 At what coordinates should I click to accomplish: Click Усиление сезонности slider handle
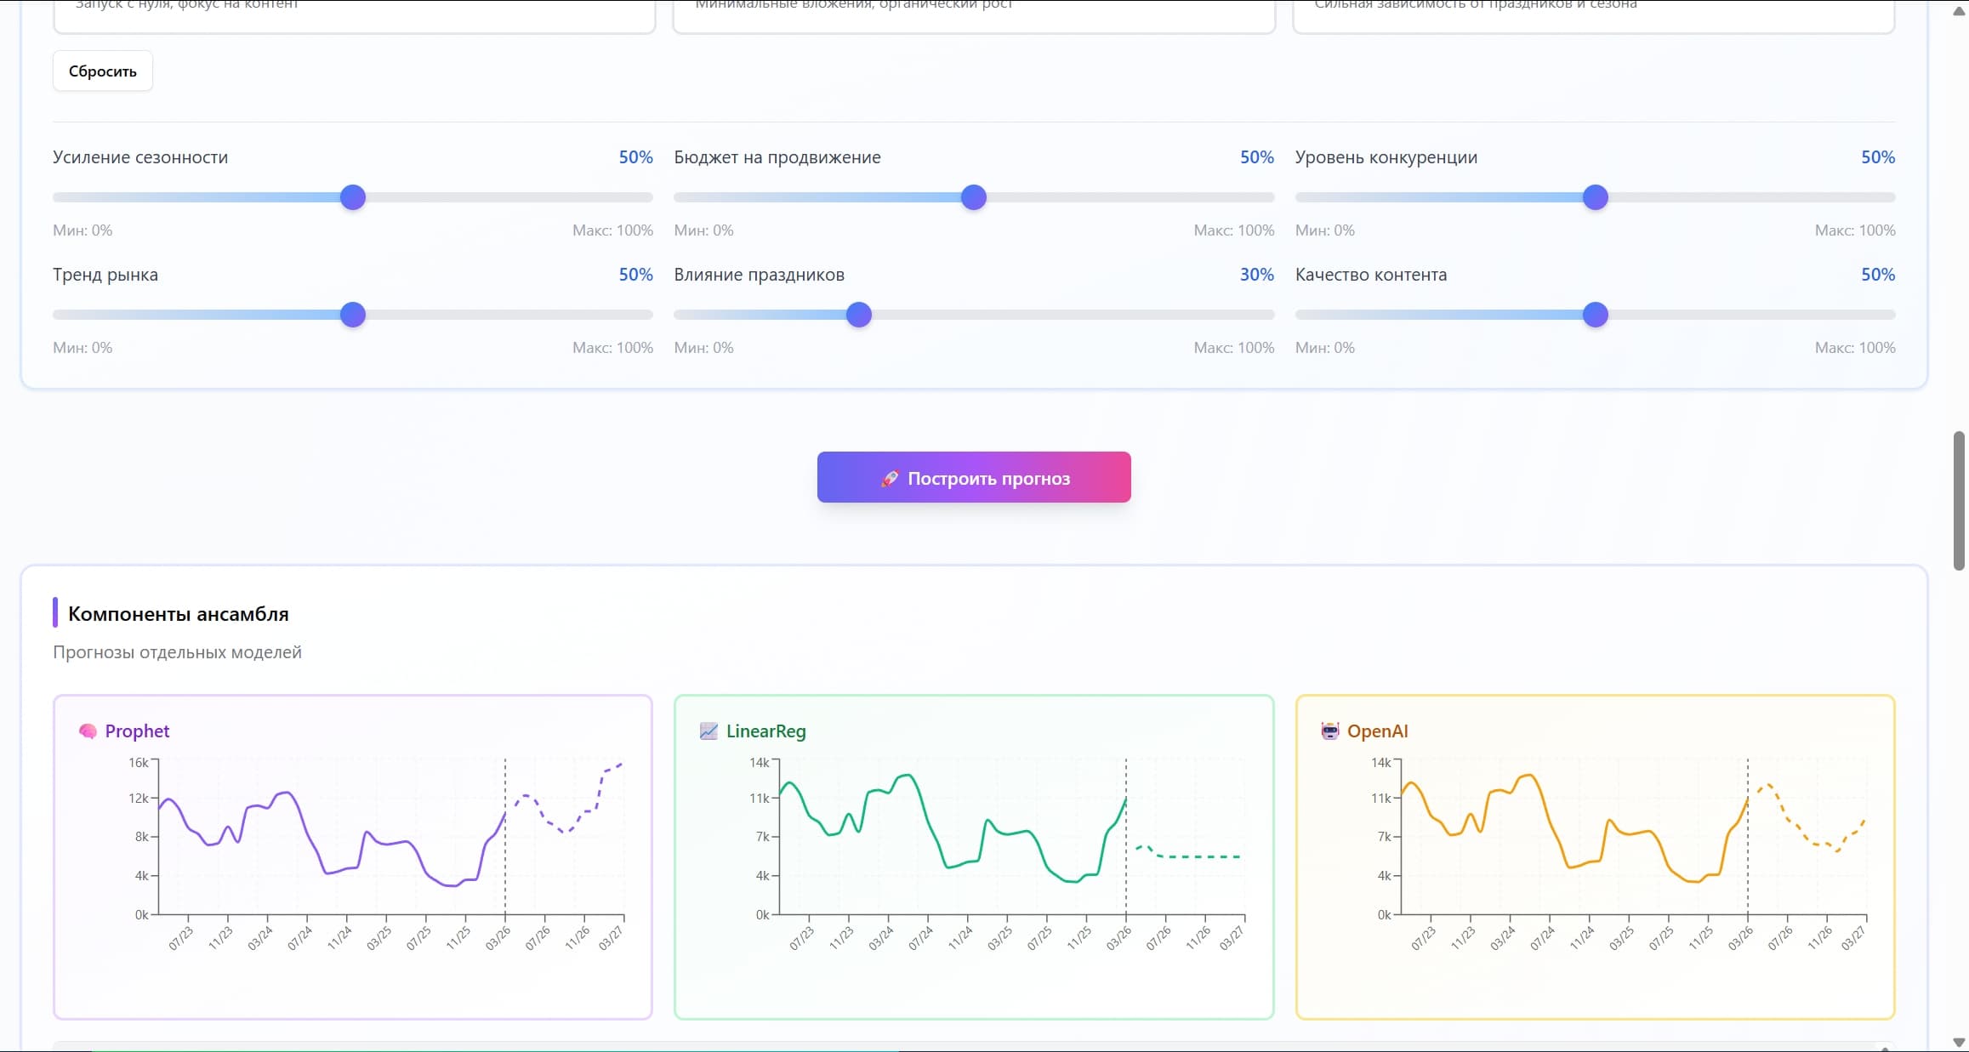353,197
